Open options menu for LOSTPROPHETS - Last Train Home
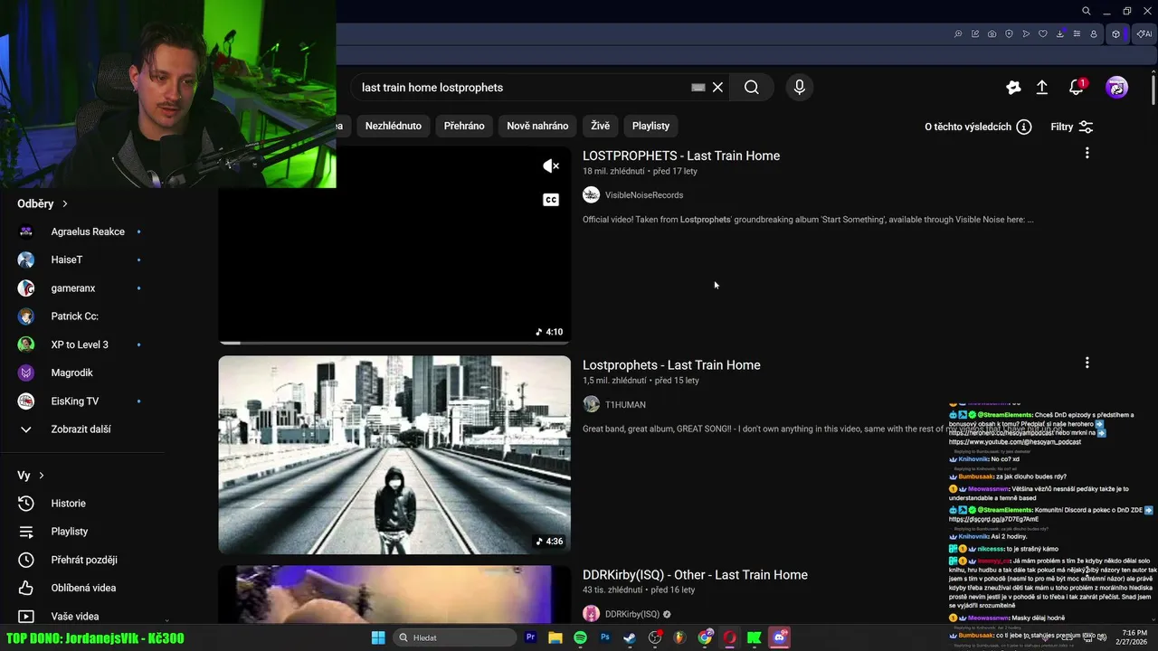This screenshot has width=1158, height=651. [x=1087, y=153]
